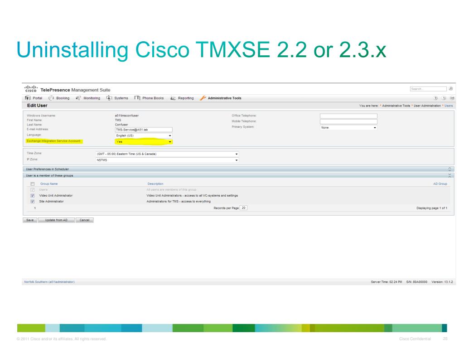
Task: Click the Portal menu icon
Action: click(28, 98)
